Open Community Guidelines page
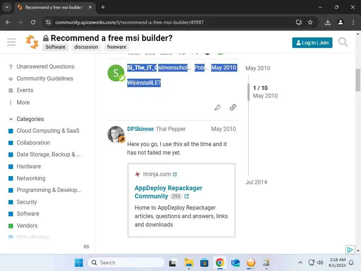The image size is (361, 271). [x=45, y=79]
